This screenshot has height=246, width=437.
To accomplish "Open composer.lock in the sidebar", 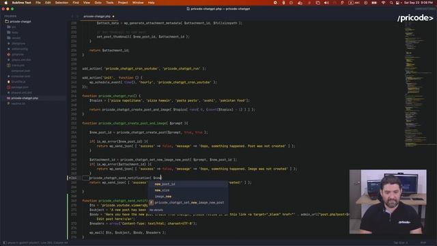I will coord(20,76).
